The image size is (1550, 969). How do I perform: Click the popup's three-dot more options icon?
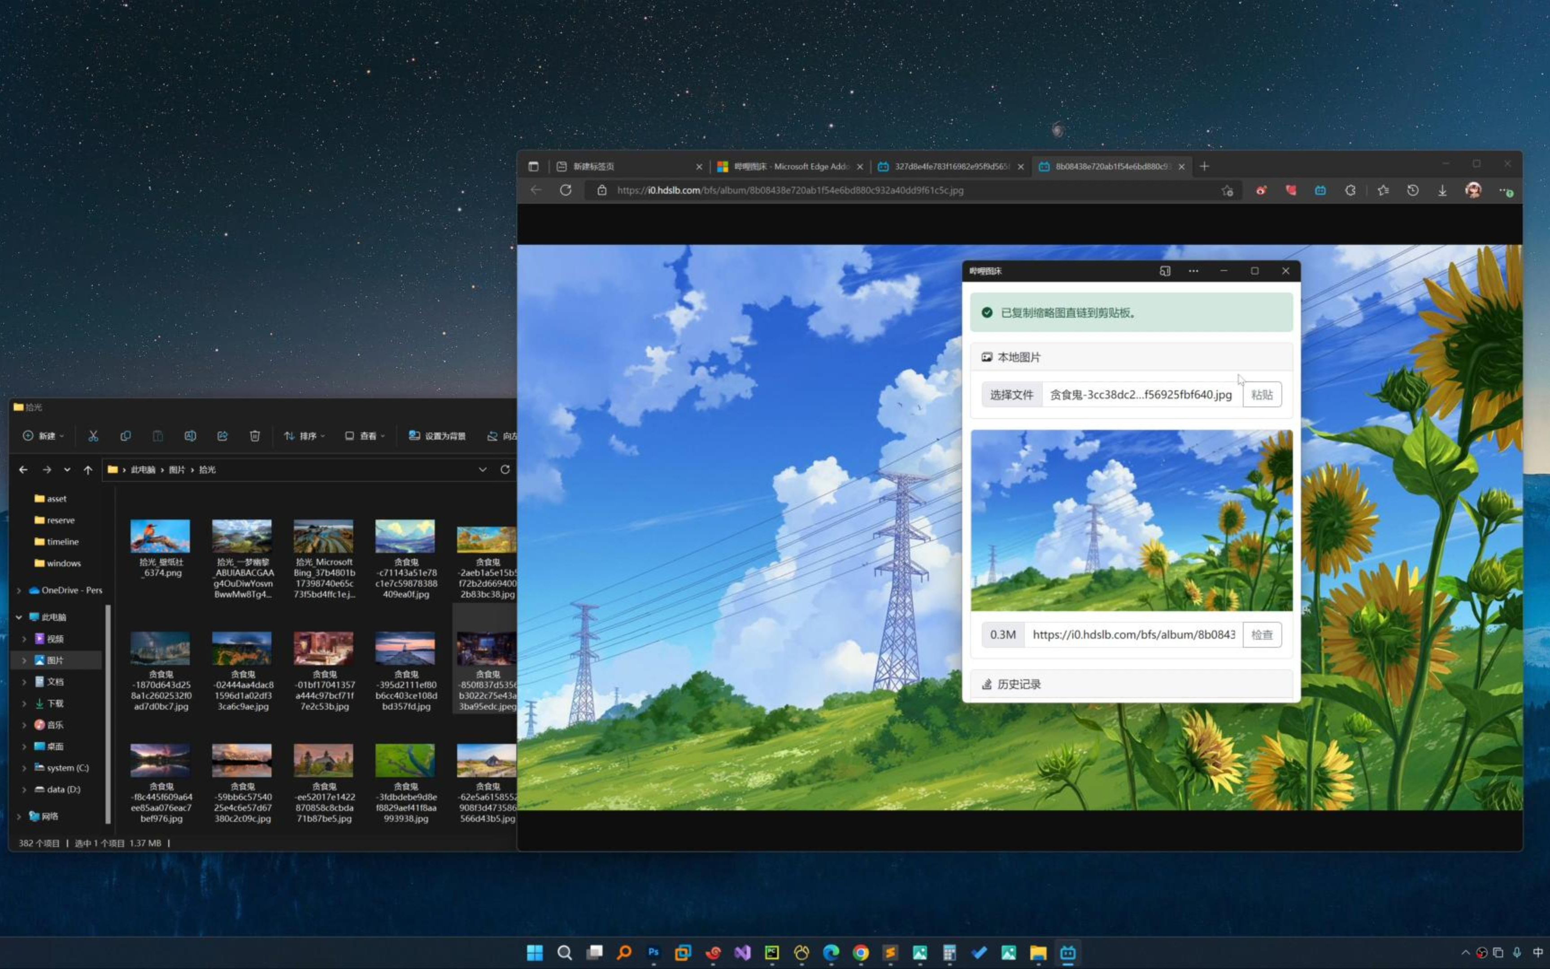(1193, 271)
